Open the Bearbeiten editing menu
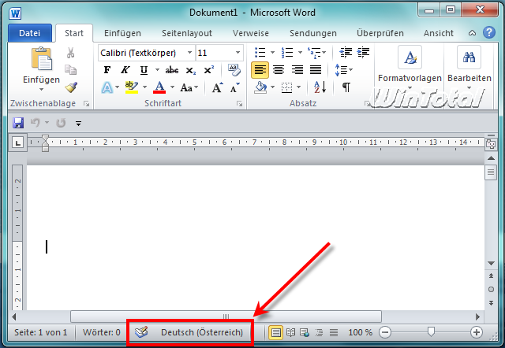505x348 pixels. pos(469,68)
